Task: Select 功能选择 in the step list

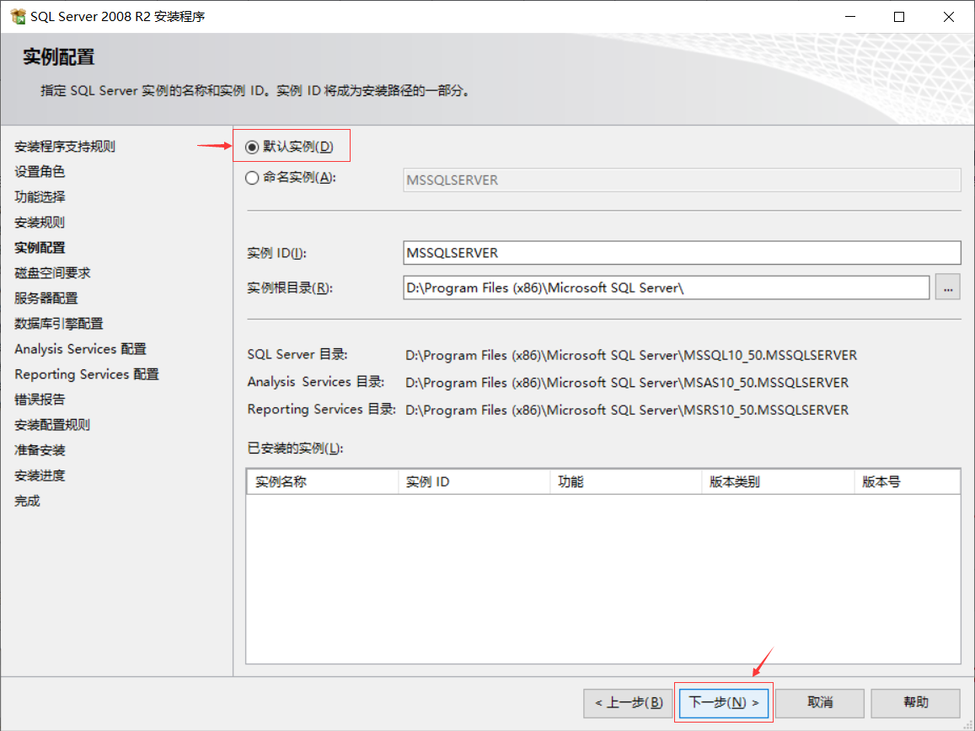Action: pyautogui.click(x=40, y=197)
